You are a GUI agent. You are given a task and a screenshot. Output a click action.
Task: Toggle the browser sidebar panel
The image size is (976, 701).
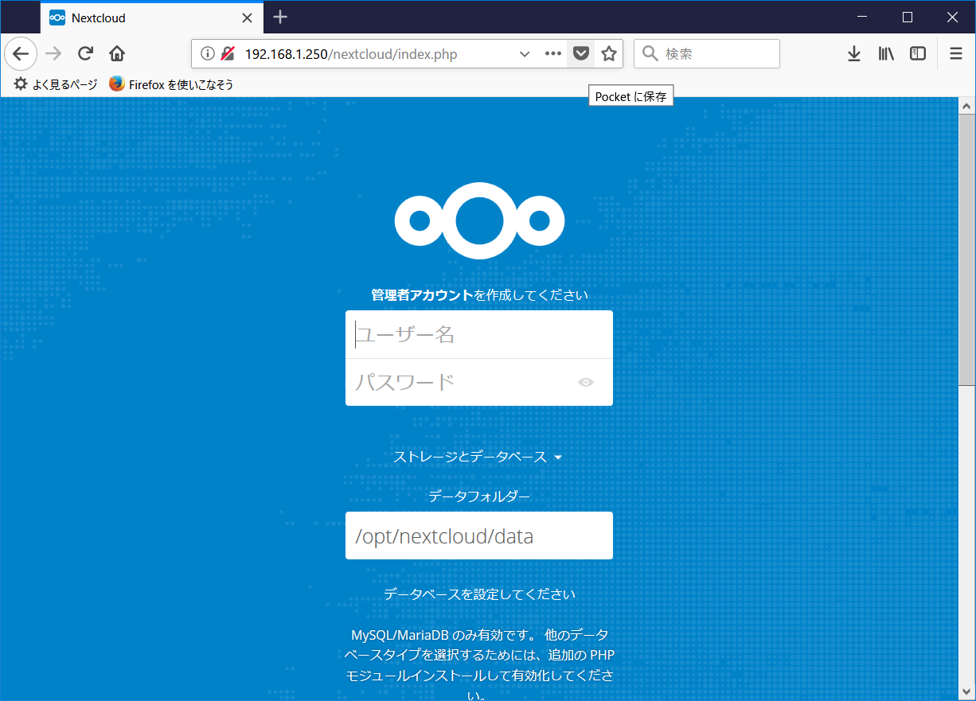tap(917, 53)
